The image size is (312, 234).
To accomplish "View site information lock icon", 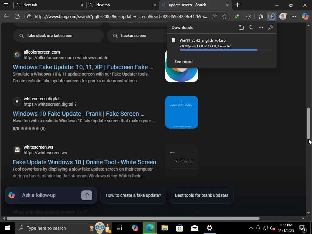I will (x=29, y=16).
